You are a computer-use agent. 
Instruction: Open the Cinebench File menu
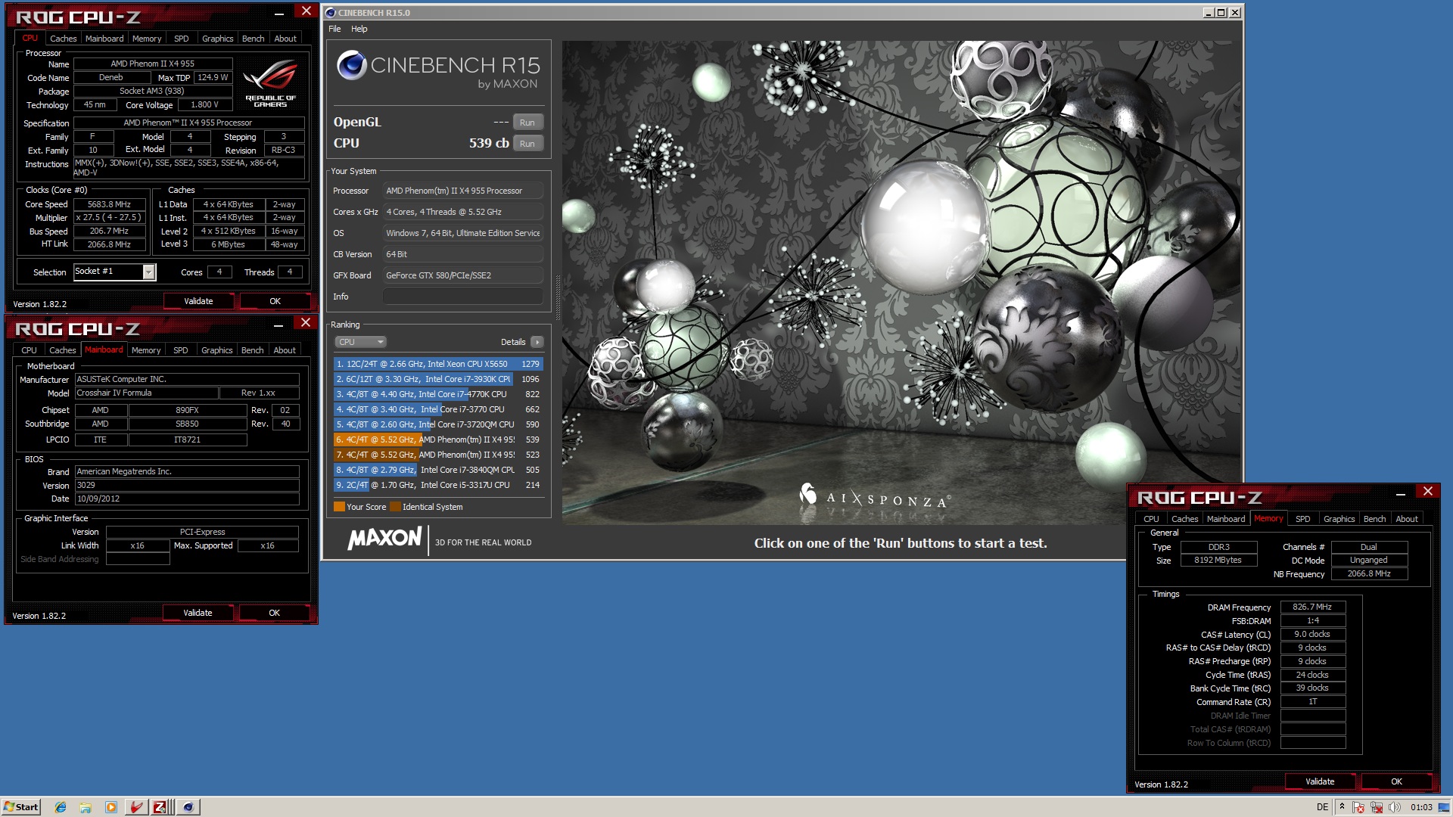pos(334,29)
